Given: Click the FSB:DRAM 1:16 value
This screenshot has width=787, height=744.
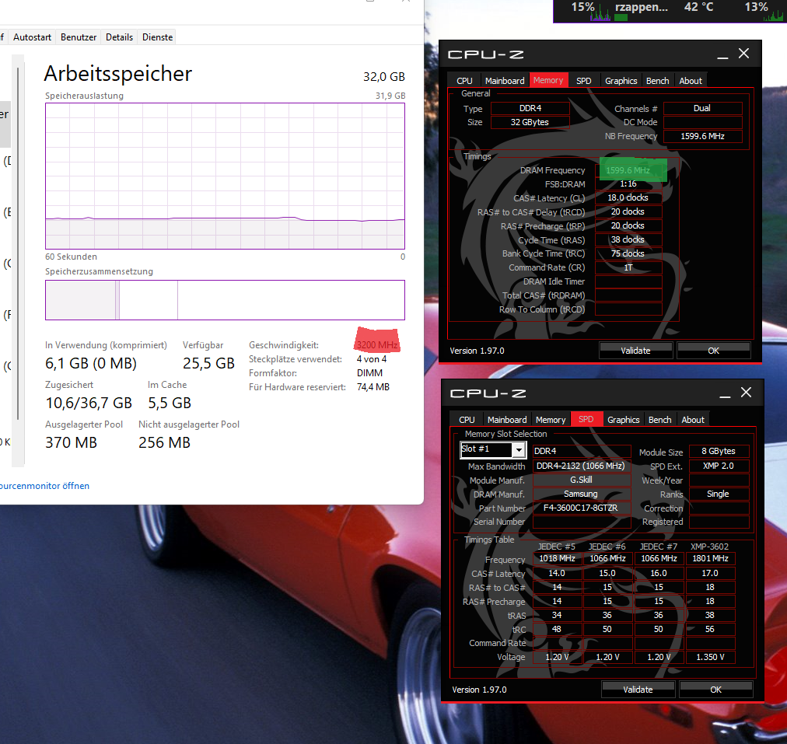Looking at the screenshot, I should (x=628, y=184).
